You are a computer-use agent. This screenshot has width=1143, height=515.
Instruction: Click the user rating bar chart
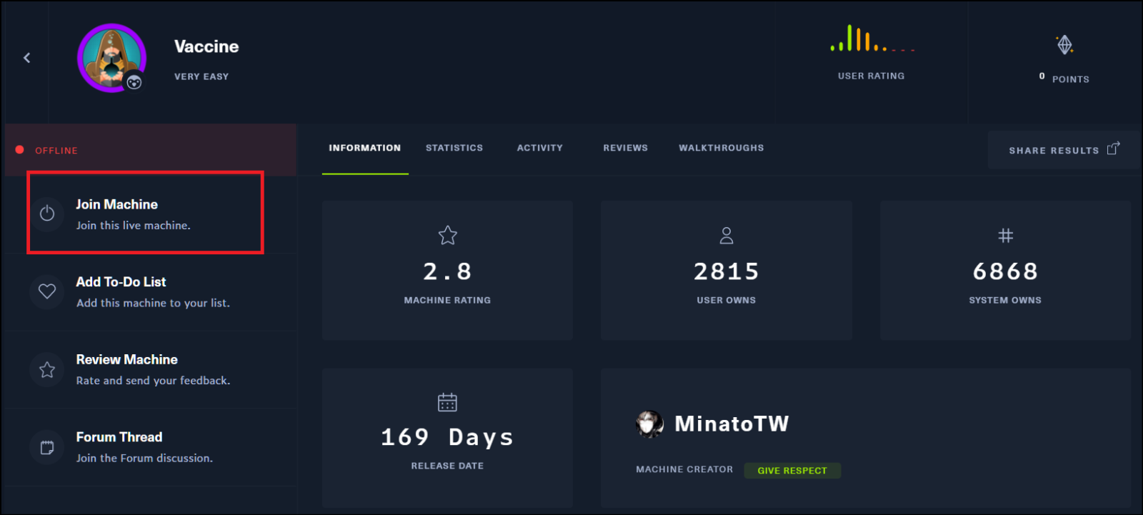coord(872,39)
